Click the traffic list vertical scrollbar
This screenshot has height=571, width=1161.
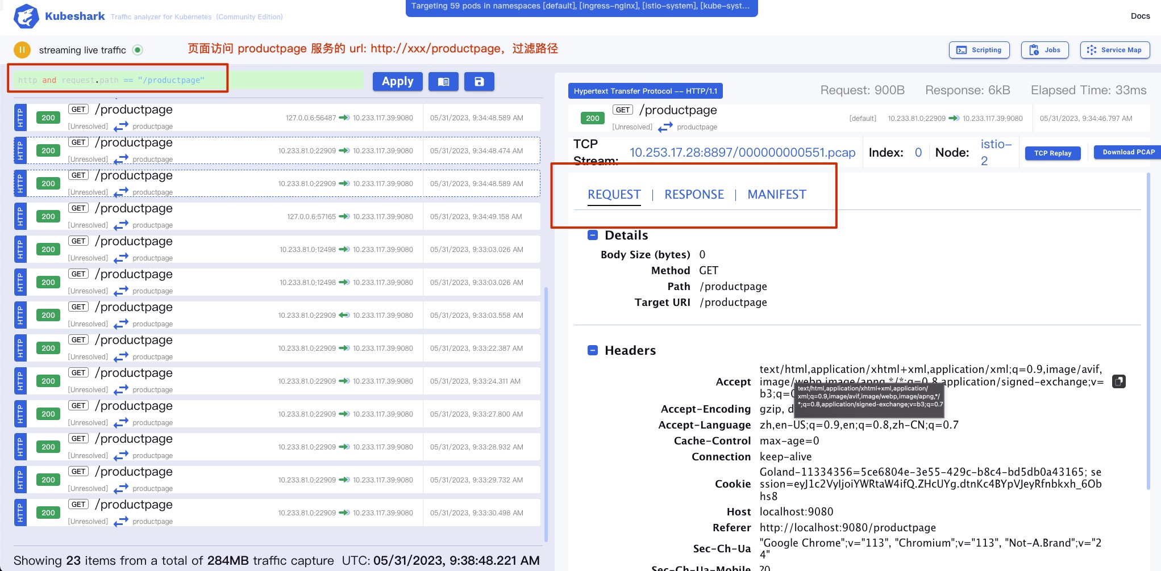coord(546,414)
